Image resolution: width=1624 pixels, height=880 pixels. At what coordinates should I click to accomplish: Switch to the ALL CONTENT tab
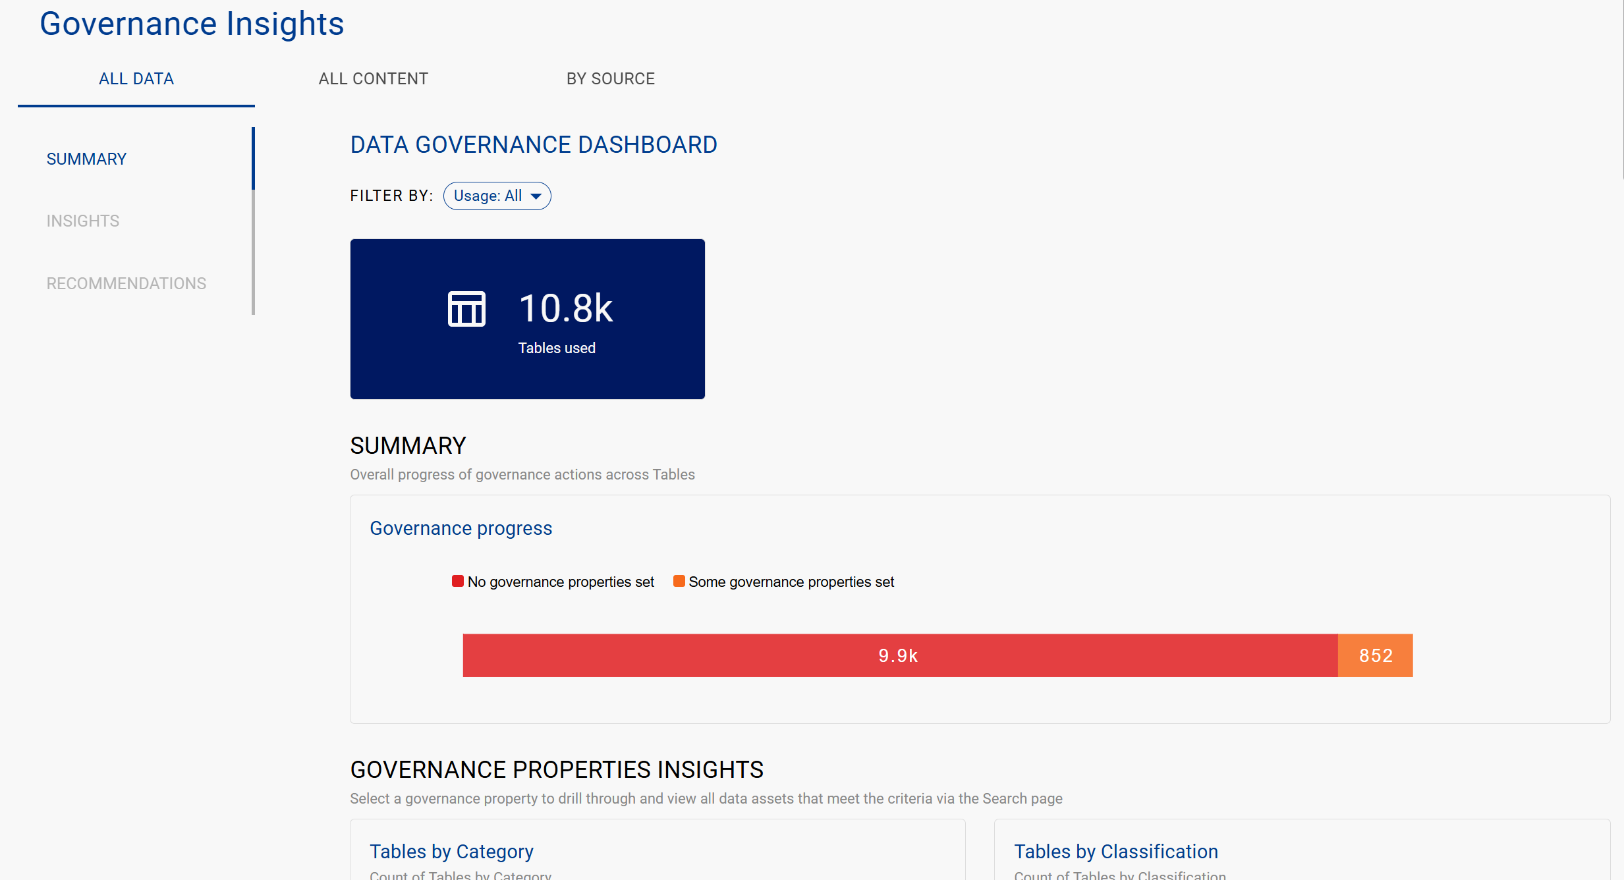pos(373,79)
